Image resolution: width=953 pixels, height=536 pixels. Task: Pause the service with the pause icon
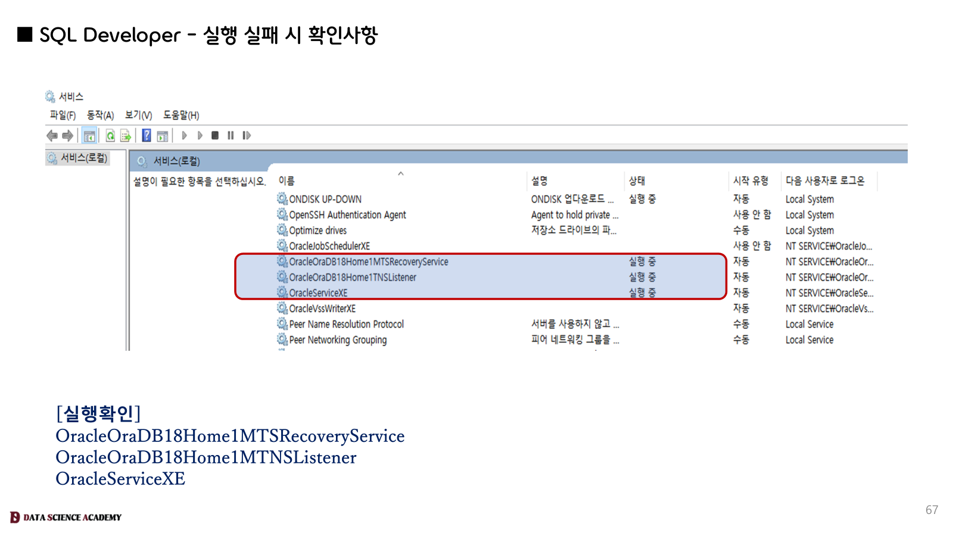[231, 136]
